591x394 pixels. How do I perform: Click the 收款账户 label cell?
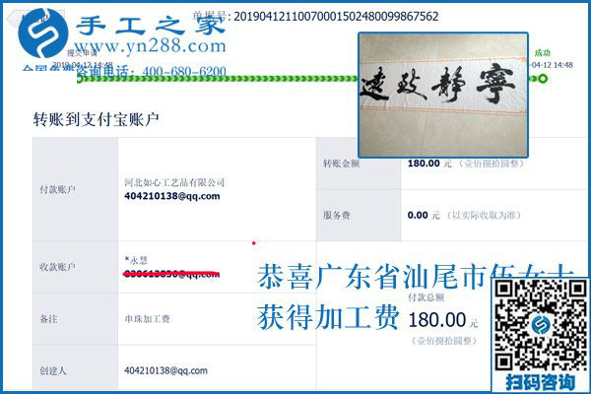(75, 267)
